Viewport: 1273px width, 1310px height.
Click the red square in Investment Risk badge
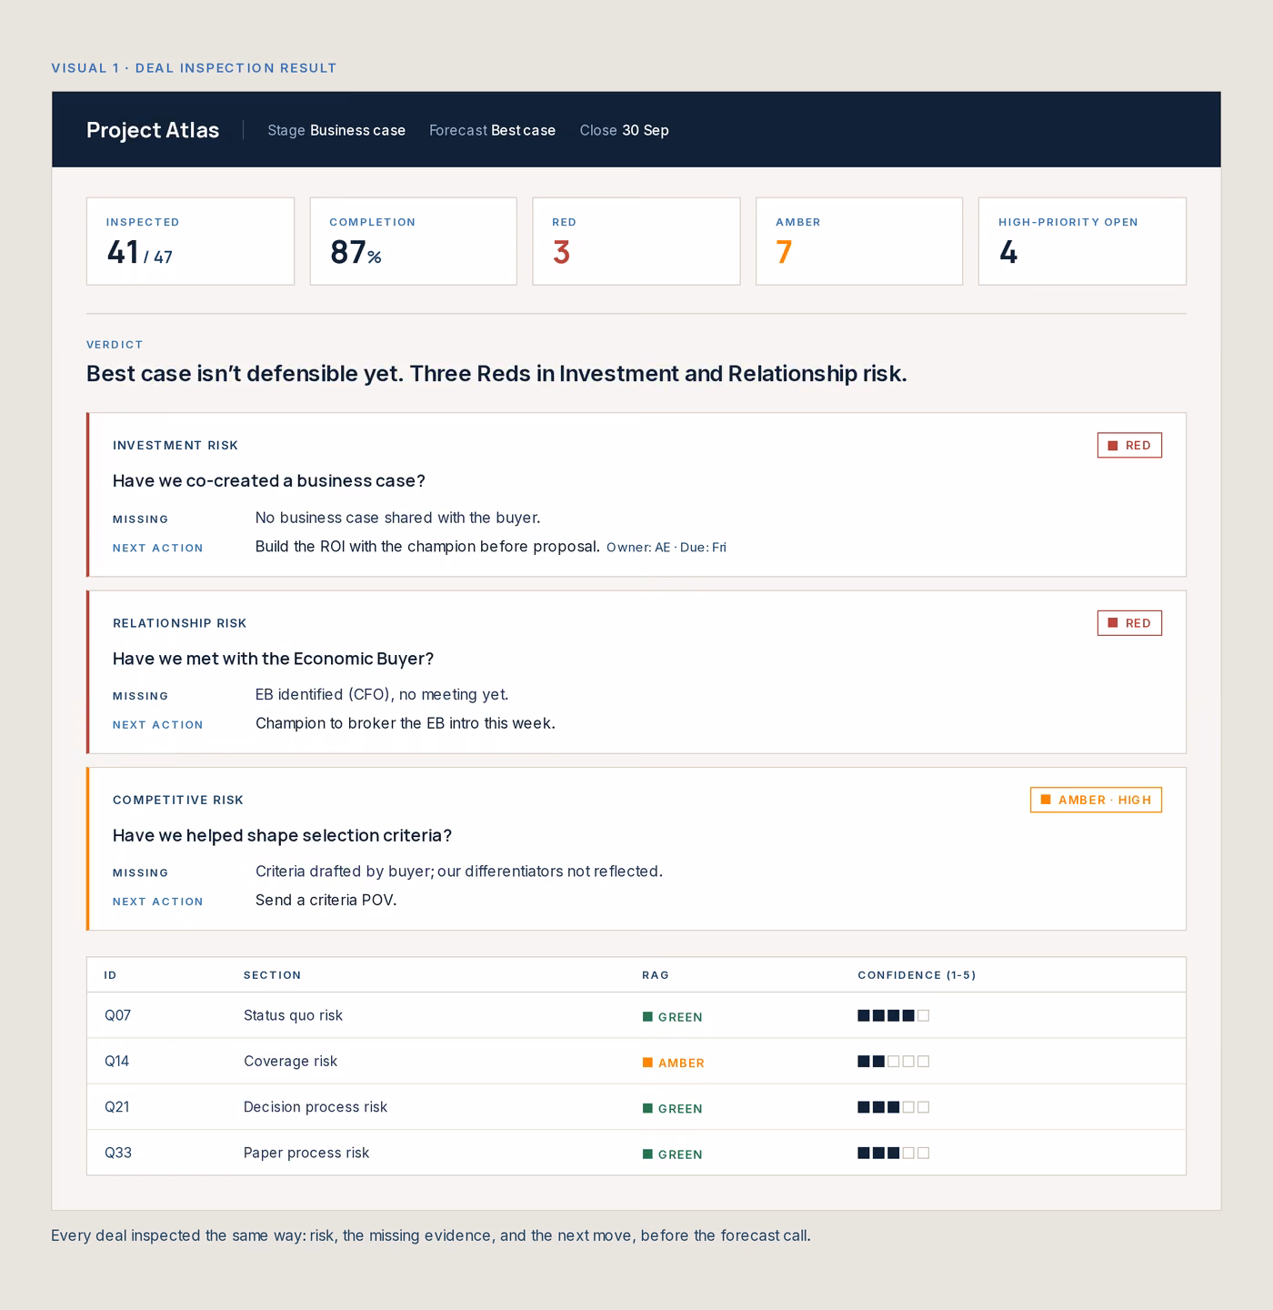[1113, 446]
